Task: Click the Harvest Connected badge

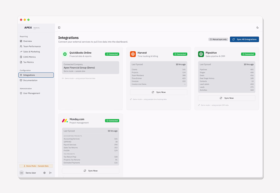Action: (180, 54)
